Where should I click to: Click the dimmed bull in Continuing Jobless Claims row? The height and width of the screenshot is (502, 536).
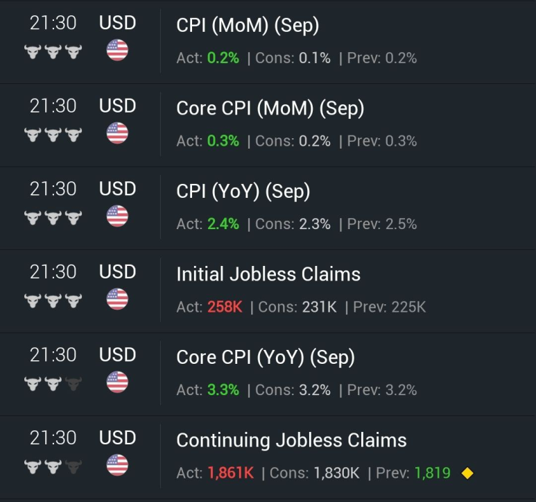click(x=74, y=467)
